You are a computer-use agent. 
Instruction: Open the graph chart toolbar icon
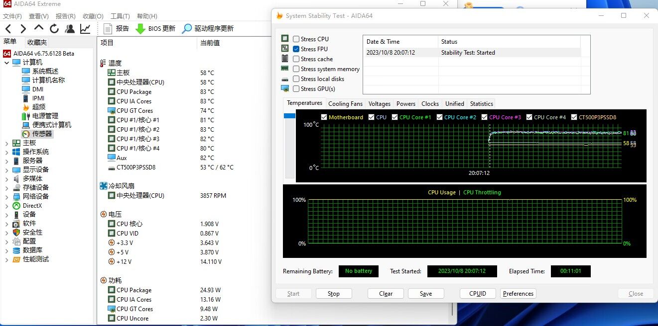pyautogui.click(x=85, y=29)
